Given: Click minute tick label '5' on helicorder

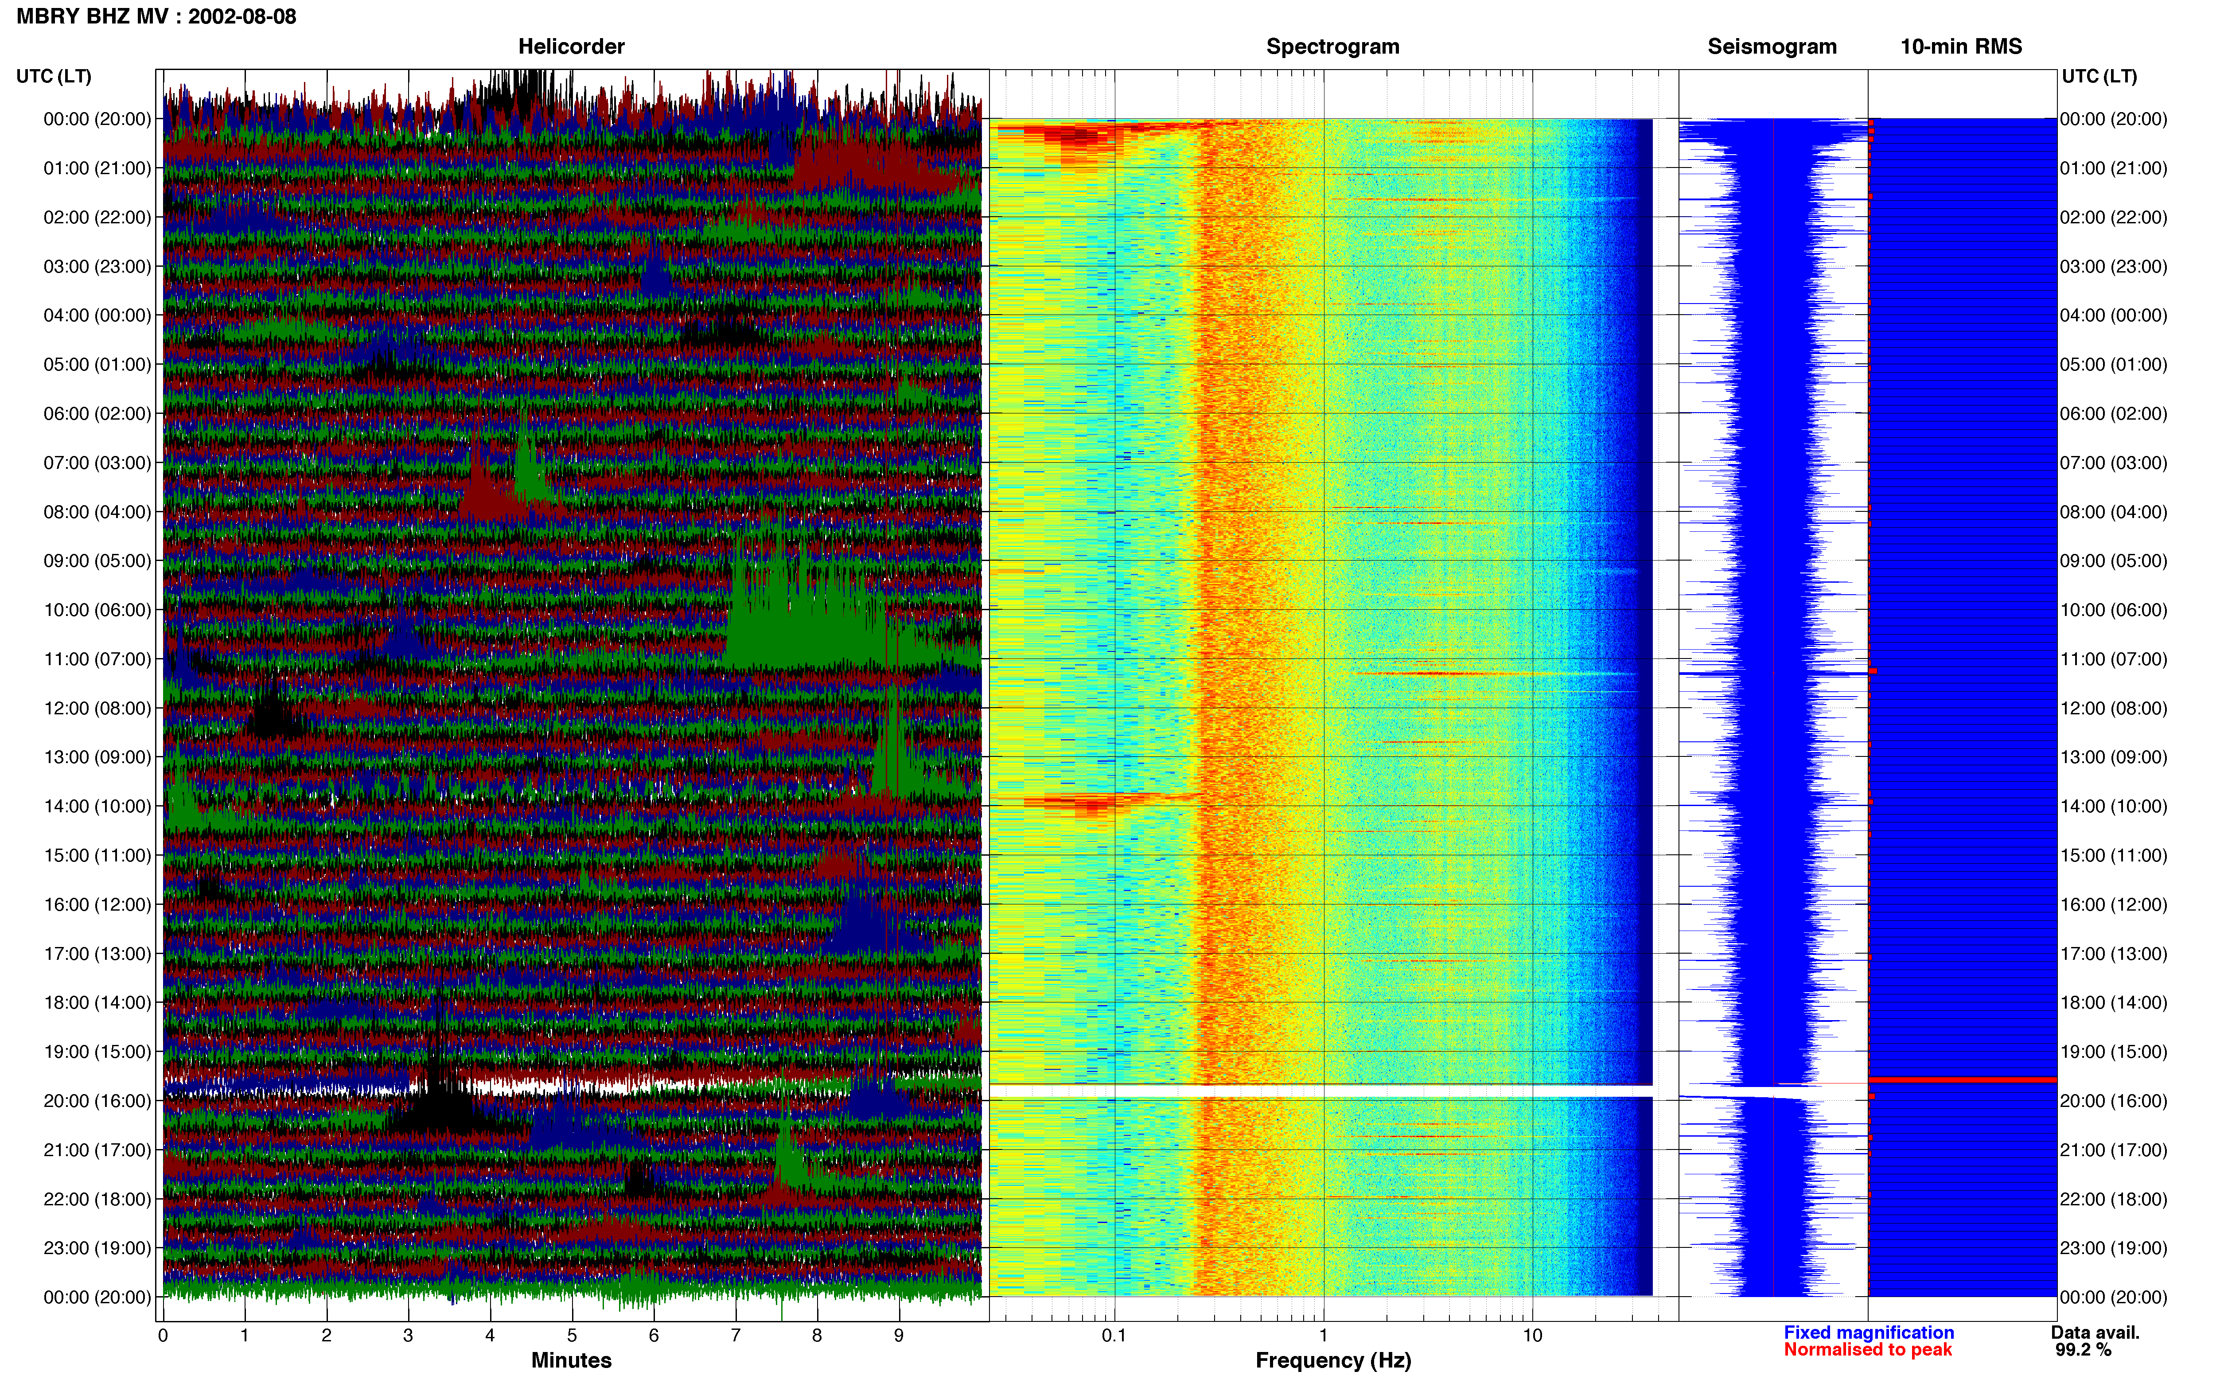Looking at the screenshot, I should (572, 1335).
